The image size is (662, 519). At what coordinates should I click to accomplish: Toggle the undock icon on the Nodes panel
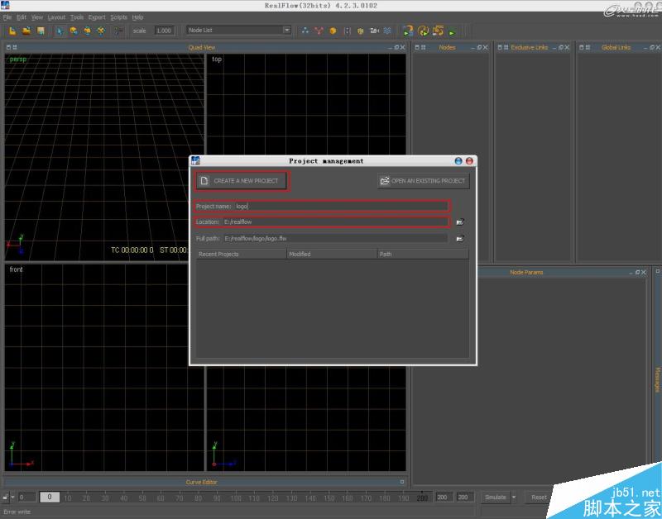coord(477,47)
